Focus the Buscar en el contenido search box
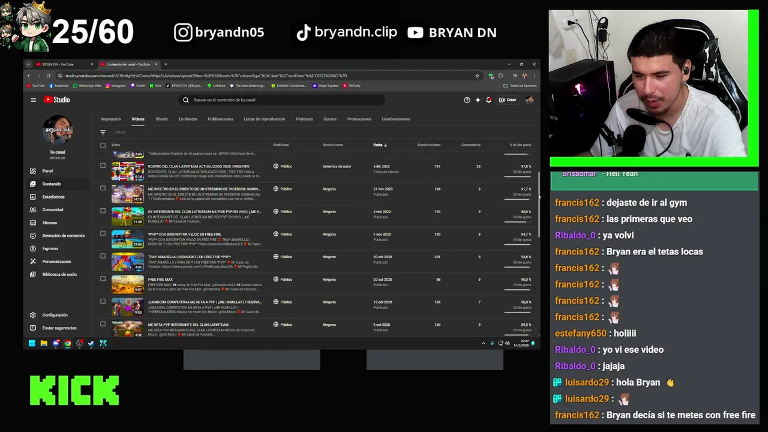The width and height of the screenshot is (768, 432). click(x=282, y=100)
